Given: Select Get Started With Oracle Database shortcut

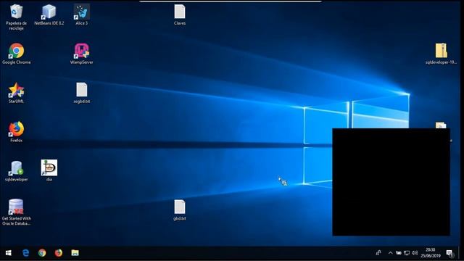Looking at the screenshot, I should [16, 212].
